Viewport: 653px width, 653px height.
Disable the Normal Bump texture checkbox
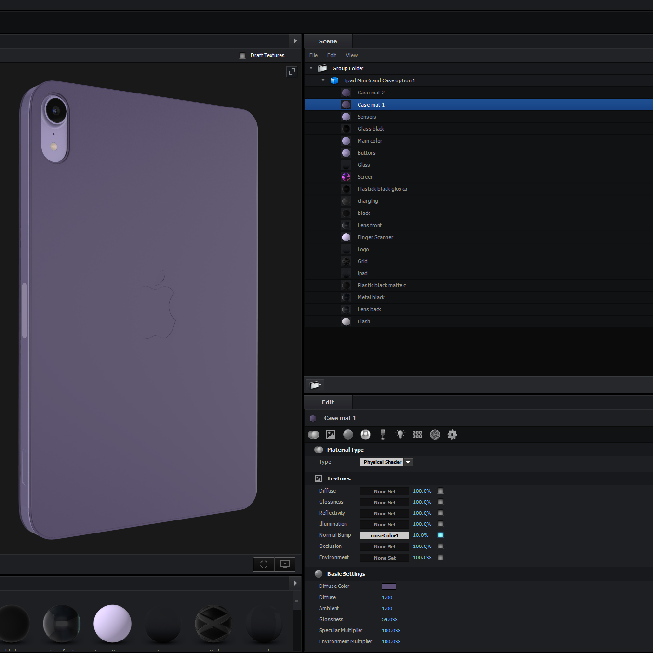point(440,535)
